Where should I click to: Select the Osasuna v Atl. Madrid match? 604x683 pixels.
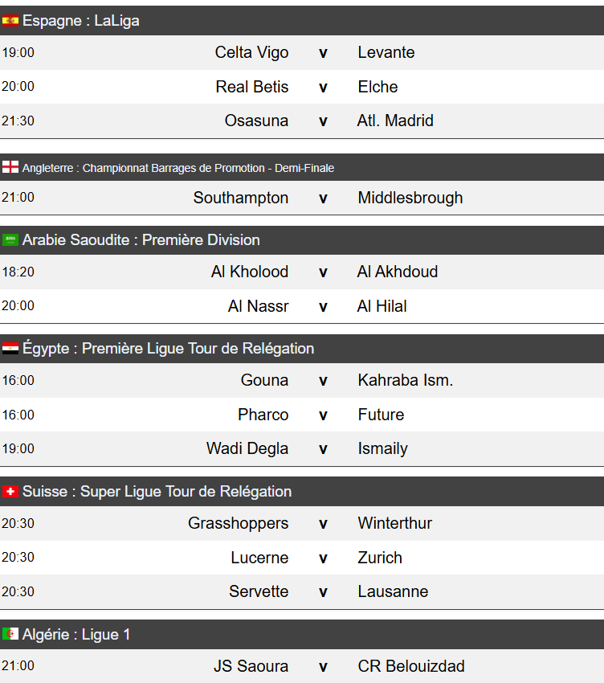[x=302, y=121]
